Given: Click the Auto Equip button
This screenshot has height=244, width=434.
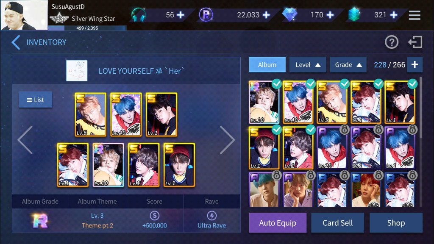Looking at the screenshot, I should pyautogui.click(x=278, y=223).
